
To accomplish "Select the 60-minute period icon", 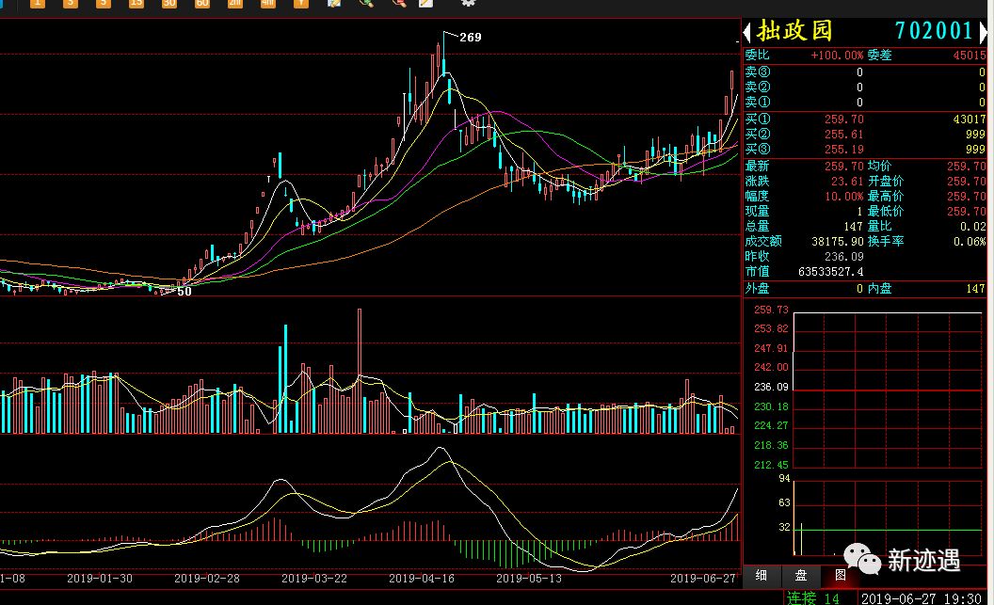I will point(201,3).
